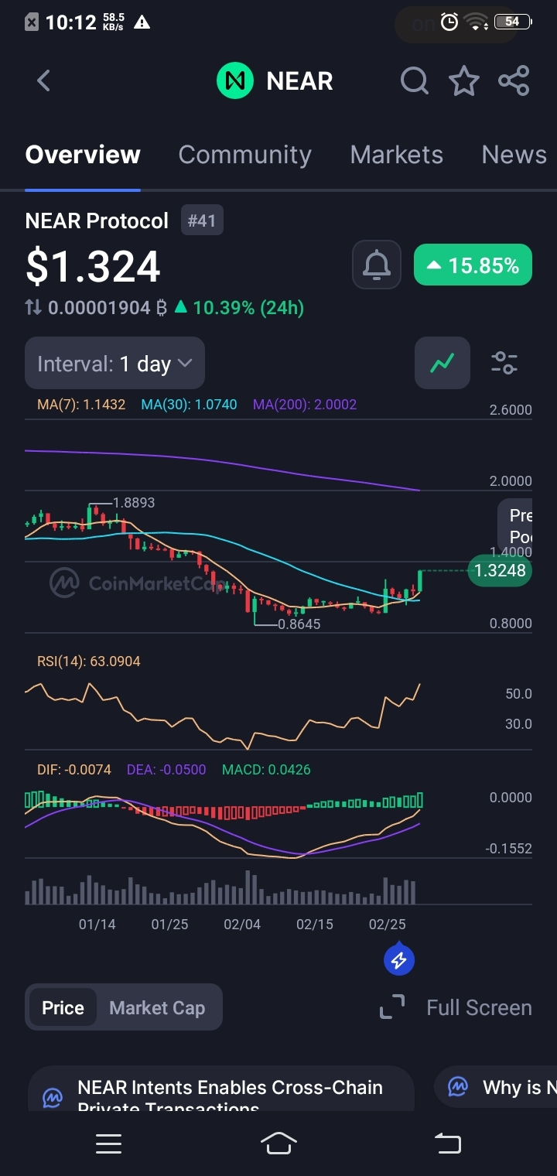Tap the 0.00001904 BTC price
Viewport: 557px width, 1176px height.
tap(108, 308)
